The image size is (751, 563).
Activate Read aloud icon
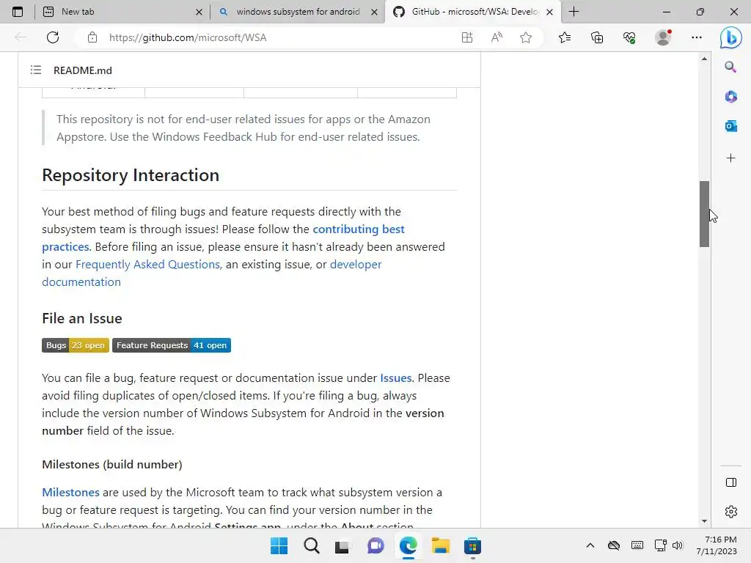[x=497, y=37]
